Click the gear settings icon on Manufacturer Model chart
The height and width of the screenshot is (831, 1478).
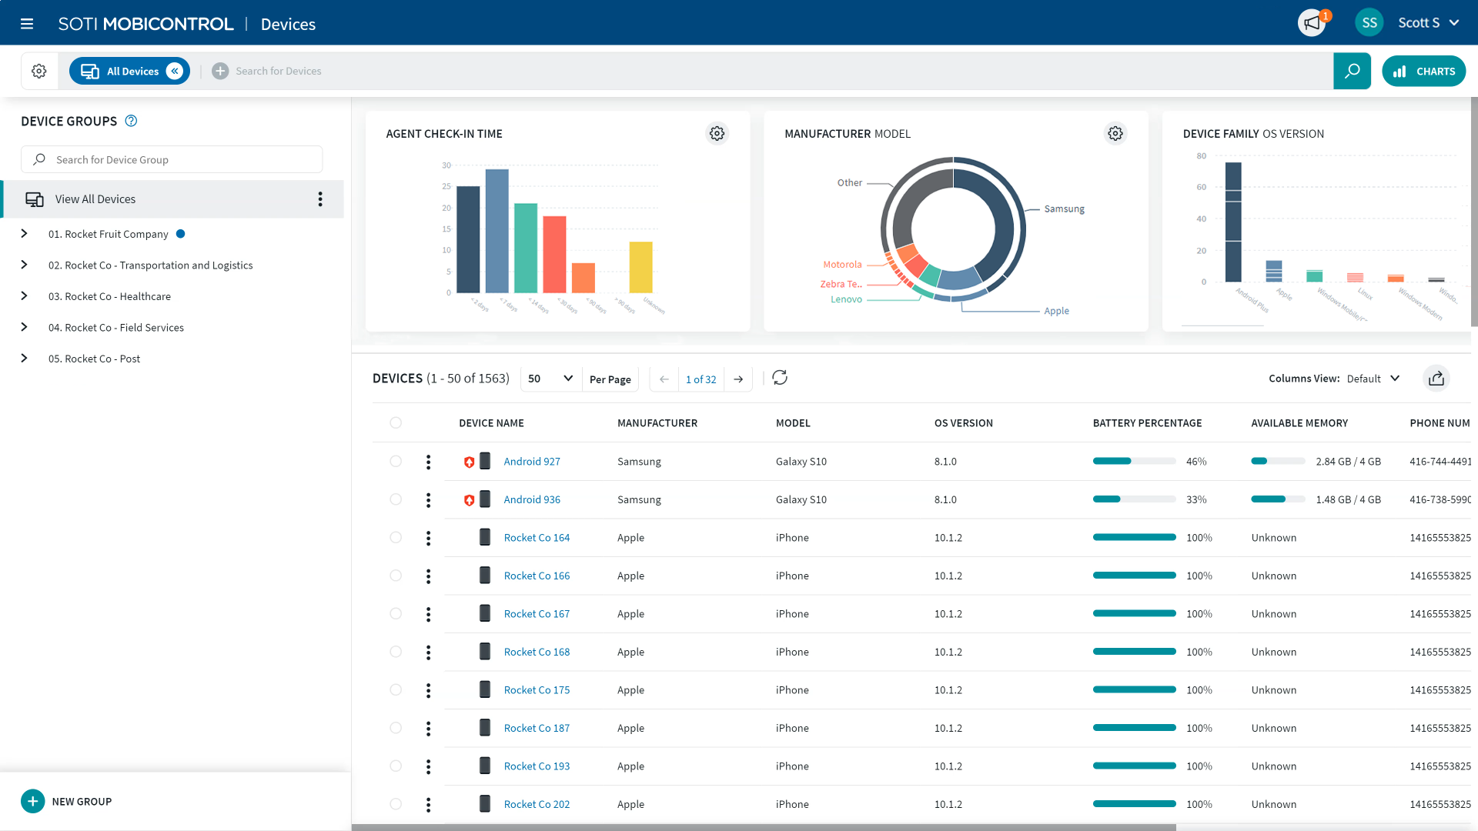[x=1115, y=133]
